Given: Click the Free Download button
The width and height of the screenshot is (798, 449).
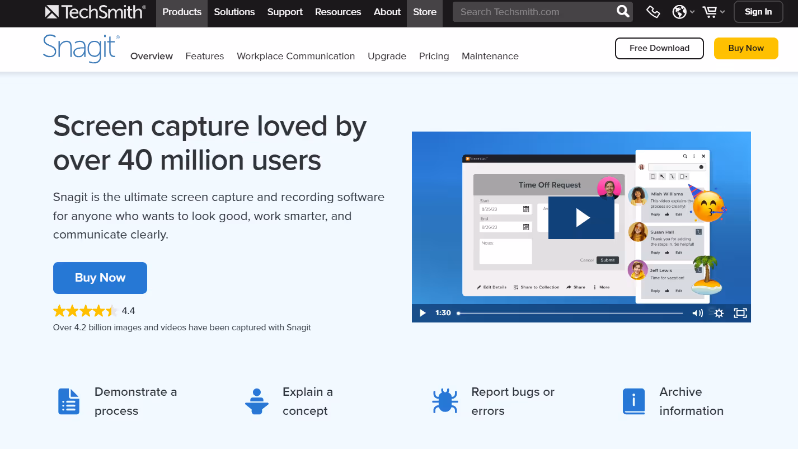Looking at the screenshot, I should click(659, 48).
